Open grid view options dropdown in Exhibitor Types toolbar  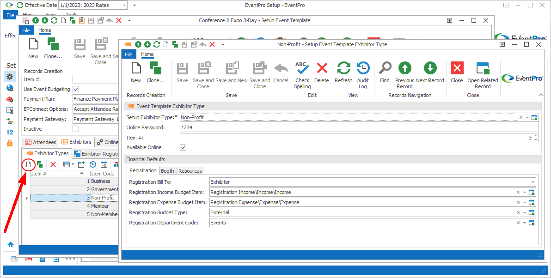tap(73, 164)
